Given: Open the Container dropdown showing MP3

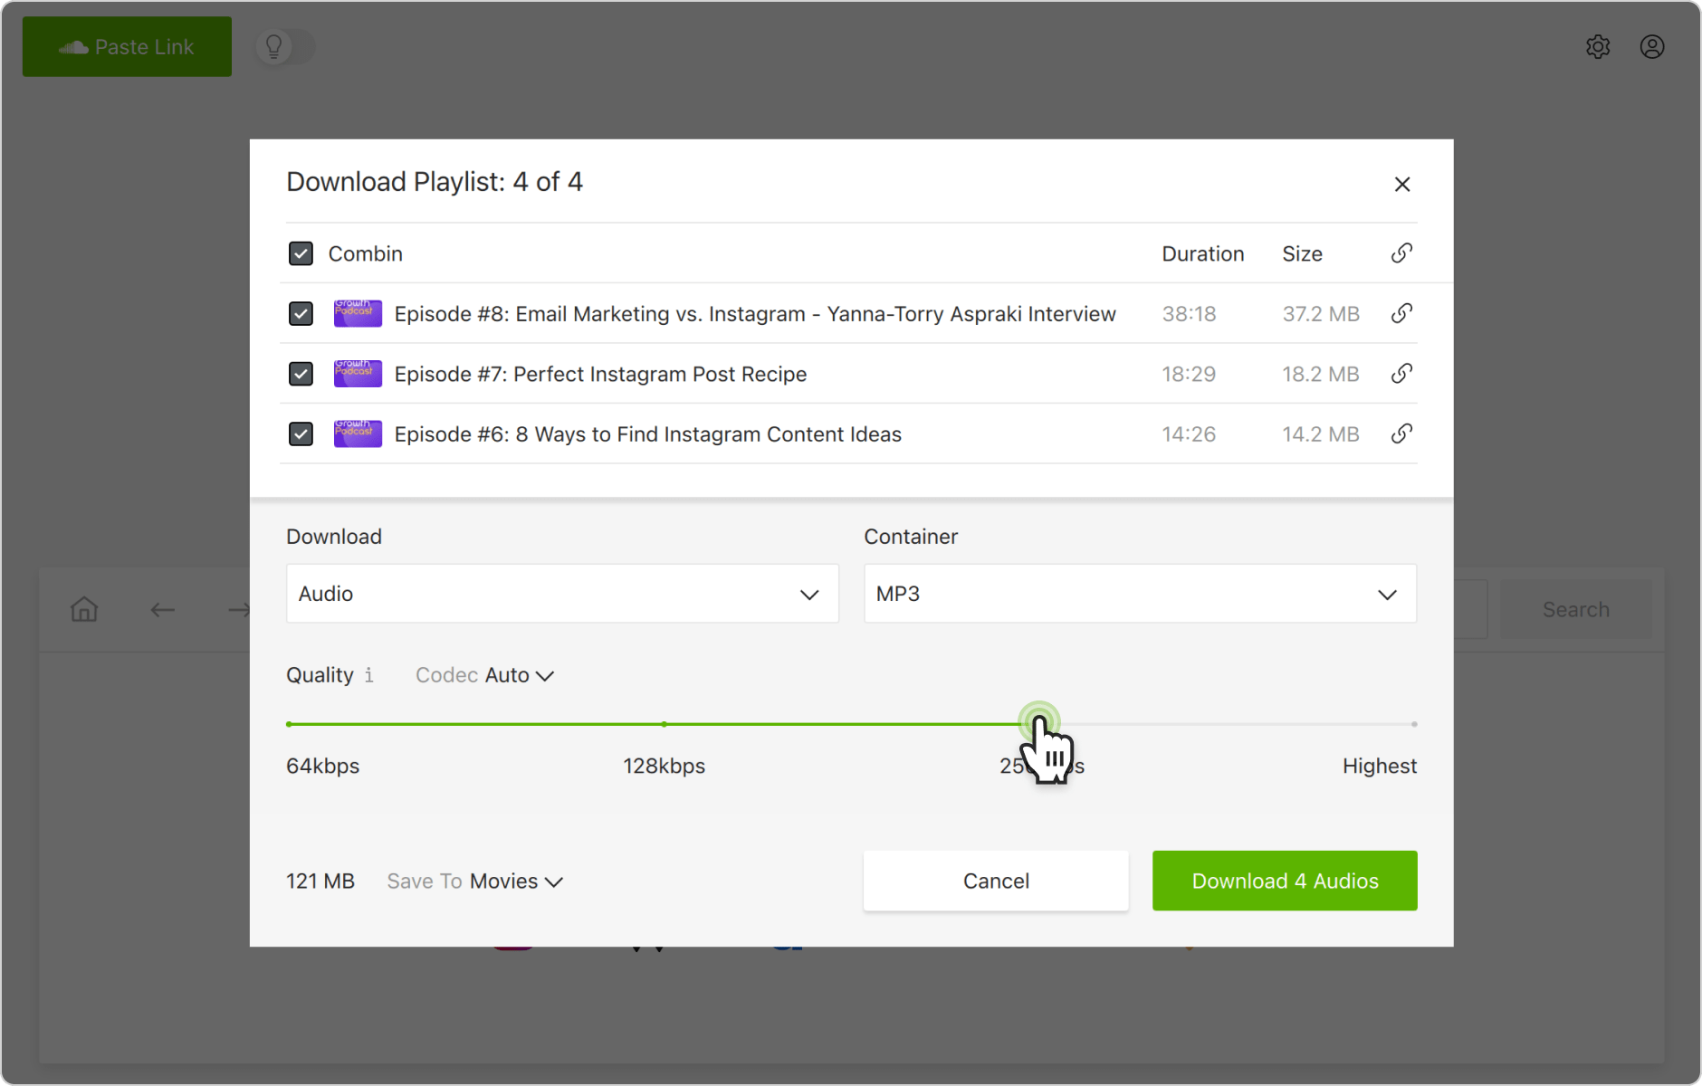Looking at the screenshot, I should coord(1139,594).
